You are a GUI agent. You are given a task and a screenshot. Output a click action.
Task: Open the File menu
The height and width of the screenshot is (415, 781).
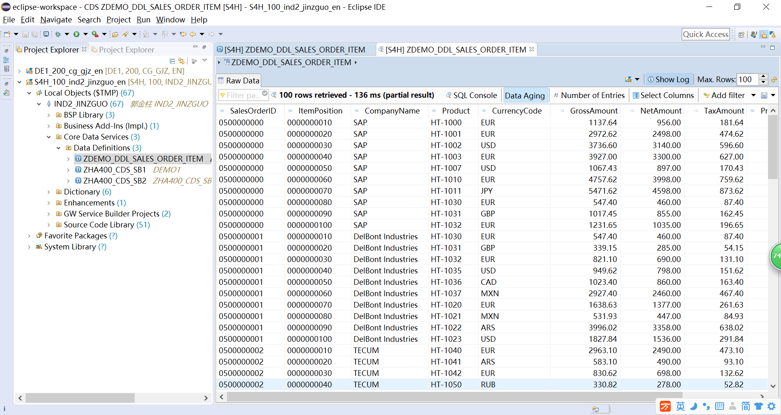pyautogui.click(x=9, y=20)
